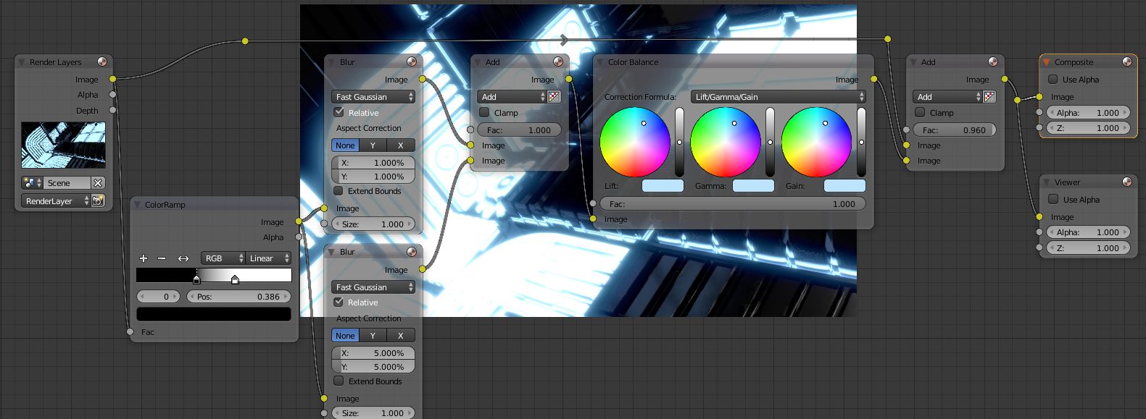Click the Fac input socket of Color Balance
Viewport: 1146px width, 419px height.
point(593,203)
